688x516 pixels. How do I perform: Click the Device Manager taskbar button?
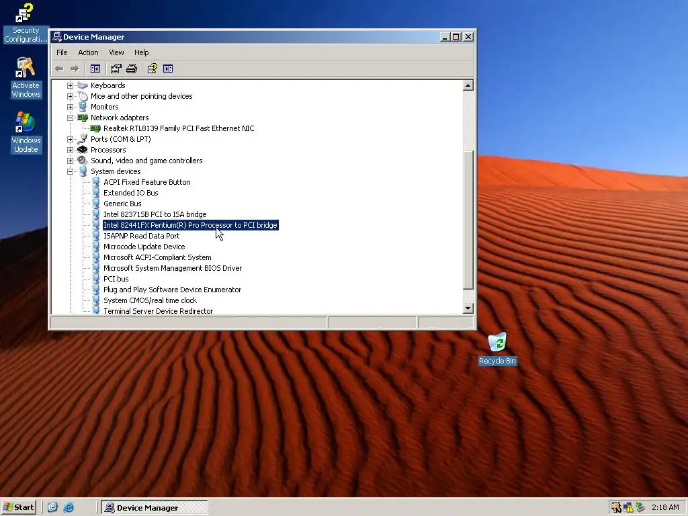point(155,508)
